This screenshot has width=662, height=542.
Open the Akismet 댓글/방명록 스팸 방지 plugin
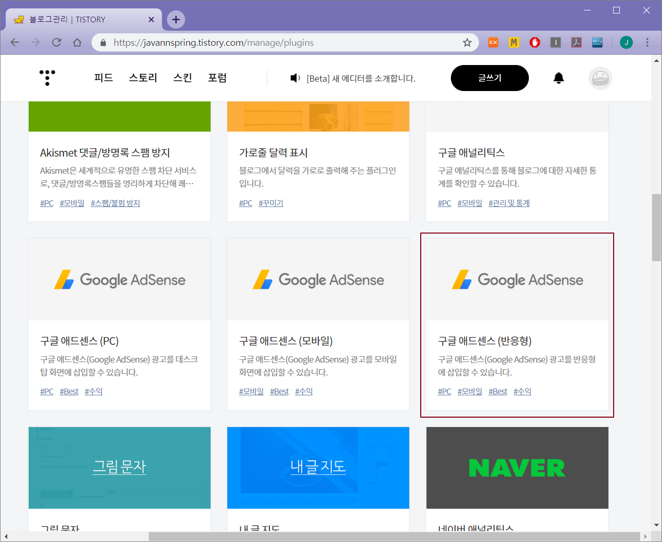(x=105, y=153)
